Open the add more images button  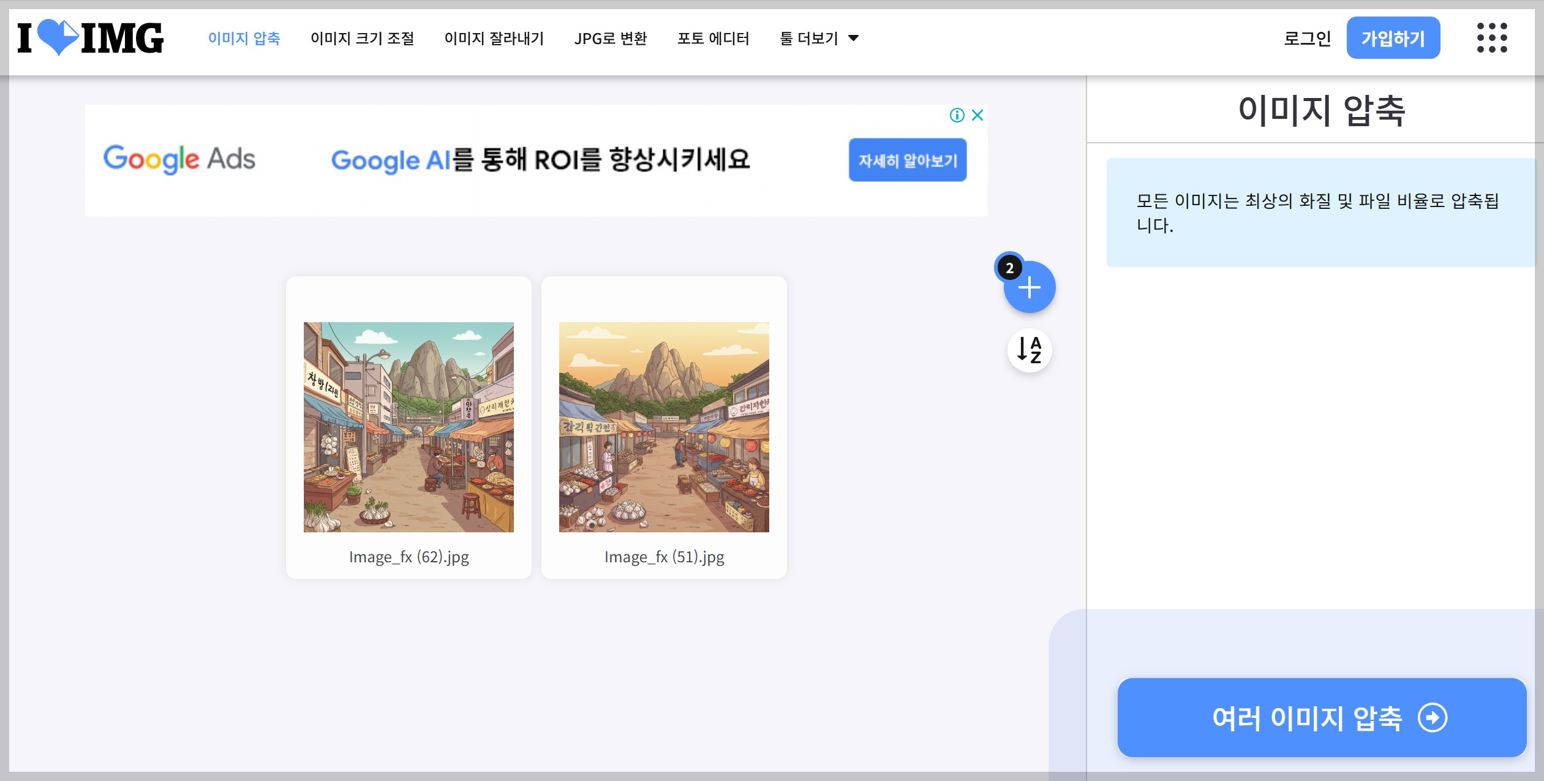point(1029,287)
